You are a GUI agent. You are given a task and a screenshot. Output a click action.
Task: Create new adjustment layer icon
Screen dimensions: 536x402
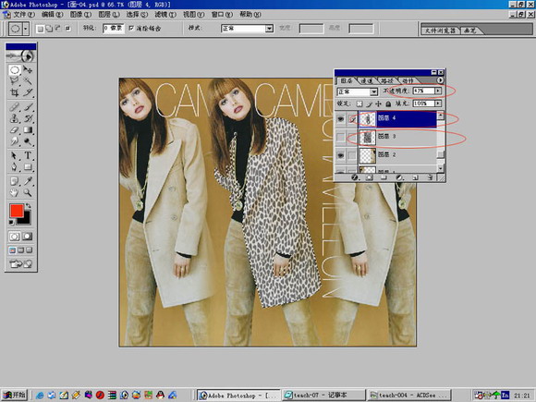pos(399,177)
